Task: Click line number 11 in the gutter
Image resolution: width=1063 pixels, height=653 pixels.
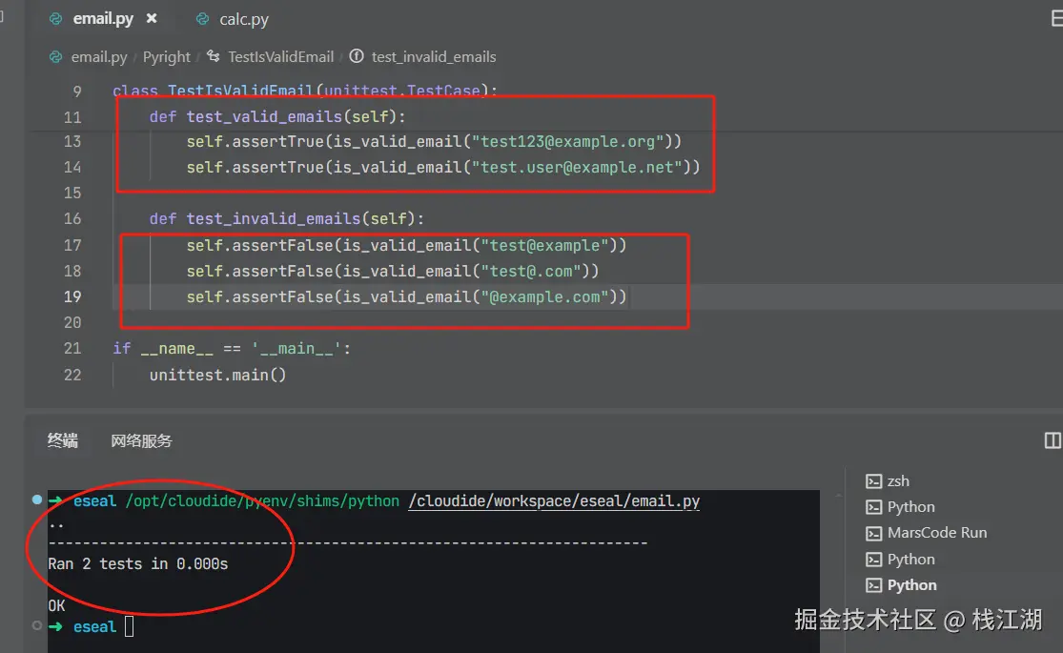Action: (72, 117)
